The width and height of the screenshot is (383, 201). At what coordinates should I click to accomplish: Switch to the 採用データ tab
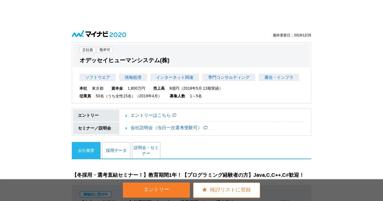(116, 150)
